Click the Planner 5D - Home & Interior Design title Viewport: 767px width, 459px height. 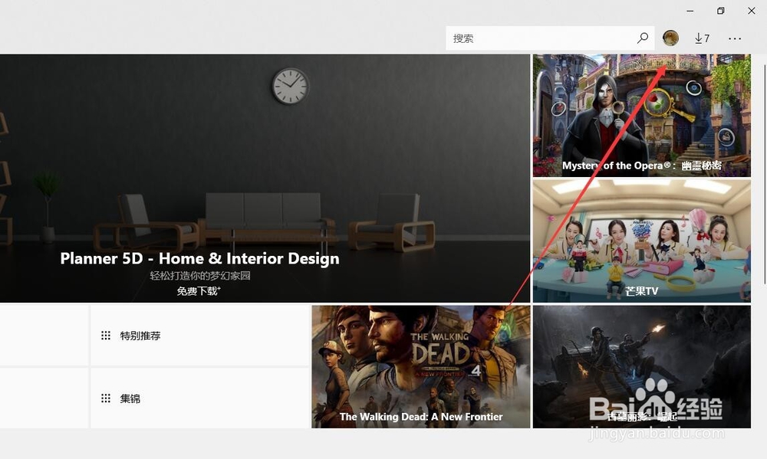tap(199, 258)
